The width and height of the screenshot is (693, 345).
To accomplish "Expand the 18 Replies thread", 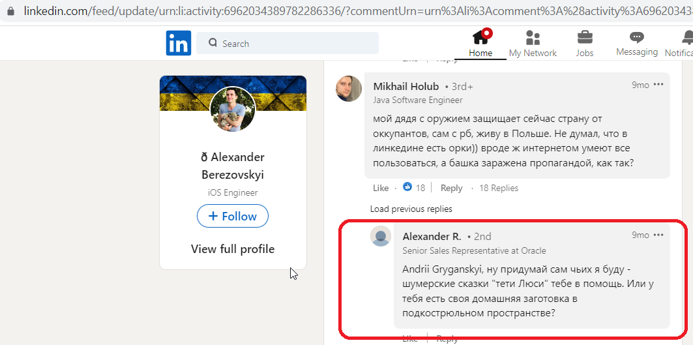I will 499,188.
